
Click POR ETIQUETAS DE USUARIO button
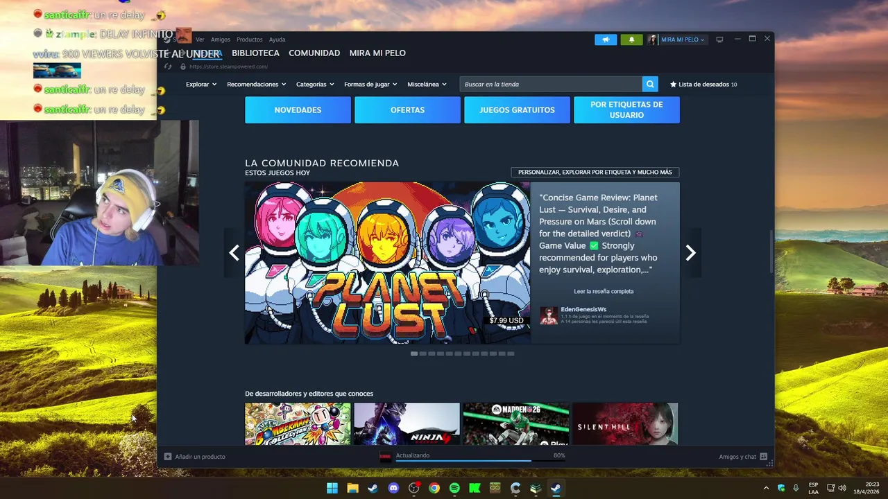626,110
